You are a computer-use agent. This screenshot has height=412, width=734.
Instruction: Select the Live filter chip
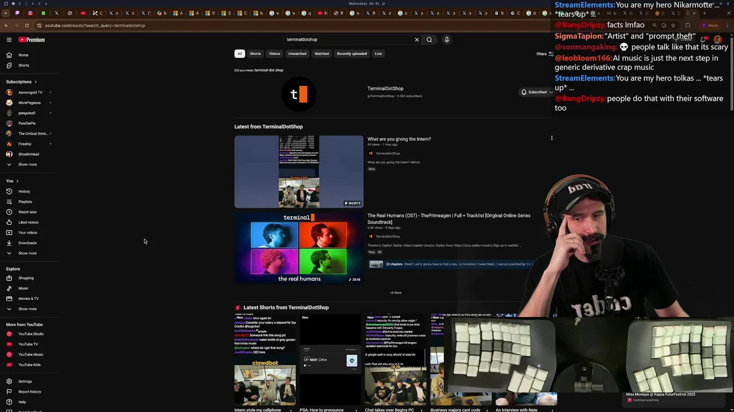(378, 54)
